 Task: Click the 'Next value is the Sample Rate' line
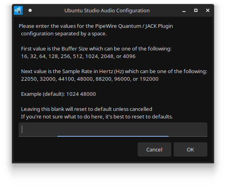(114, 72)
